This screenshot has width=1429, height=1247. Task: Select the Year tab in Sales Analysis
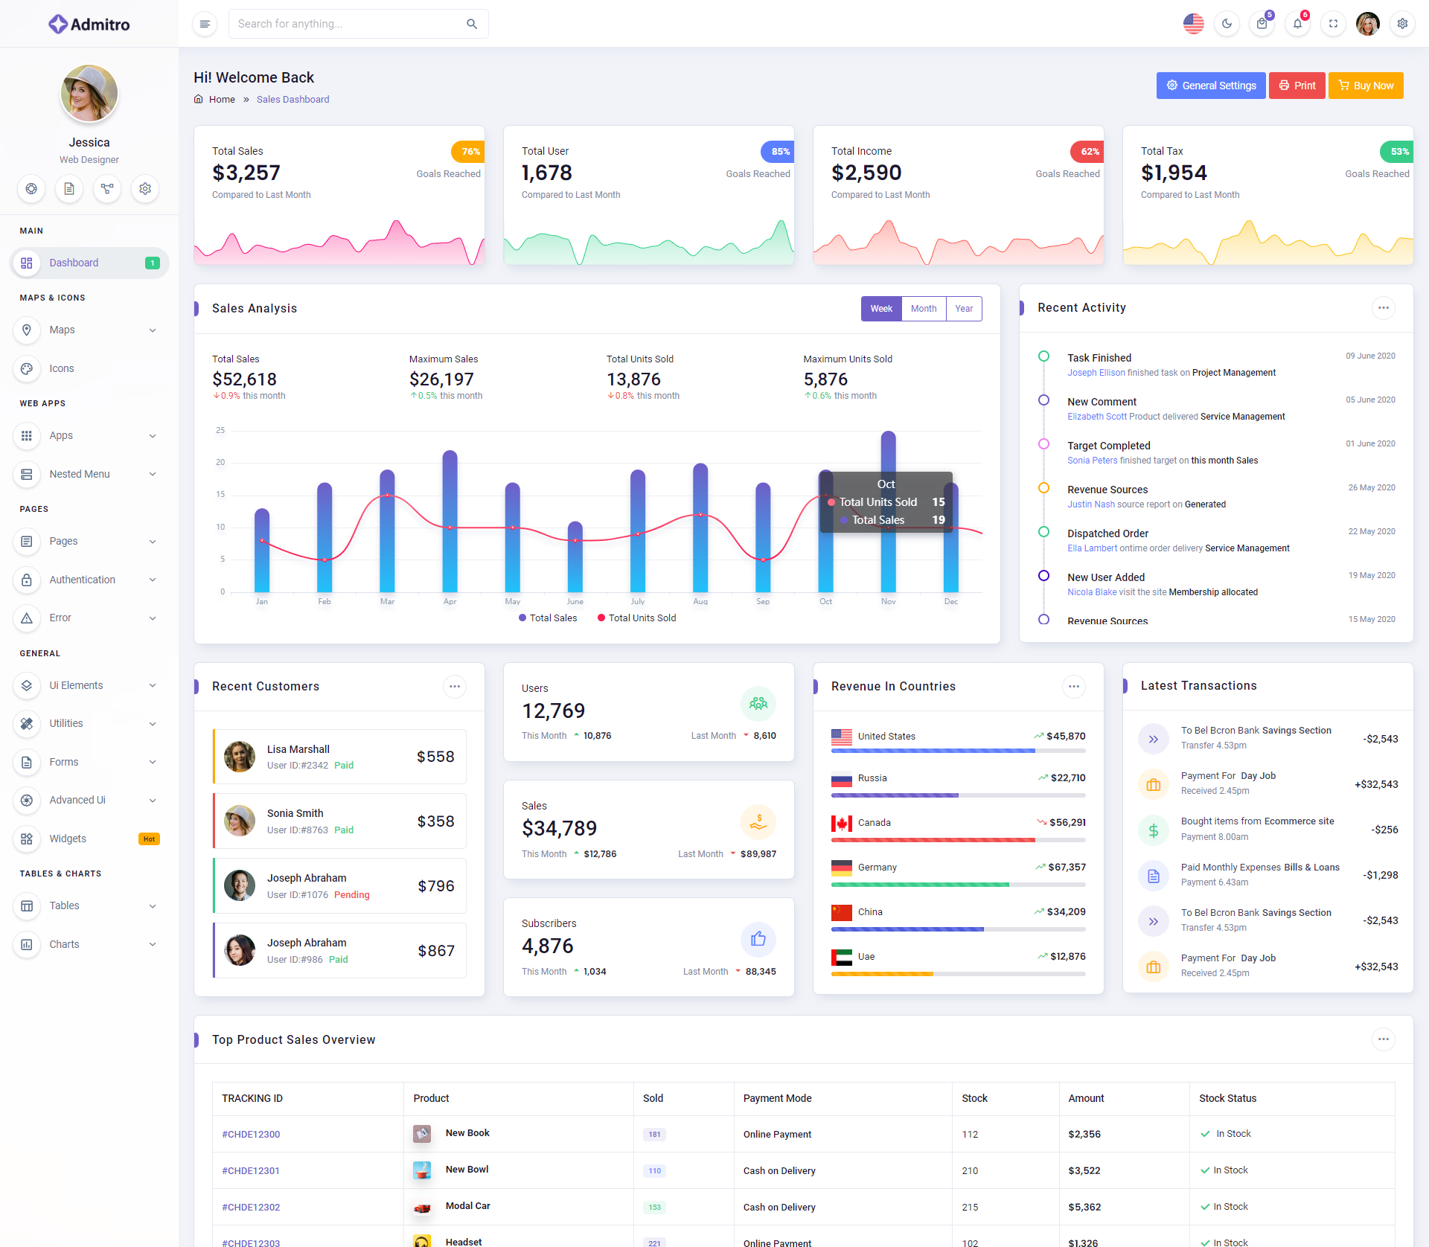point(964,309)
